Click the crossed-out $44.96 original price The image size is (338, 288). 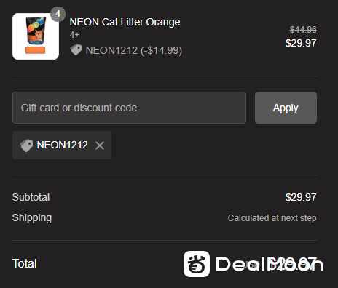[x=303, y=30]
